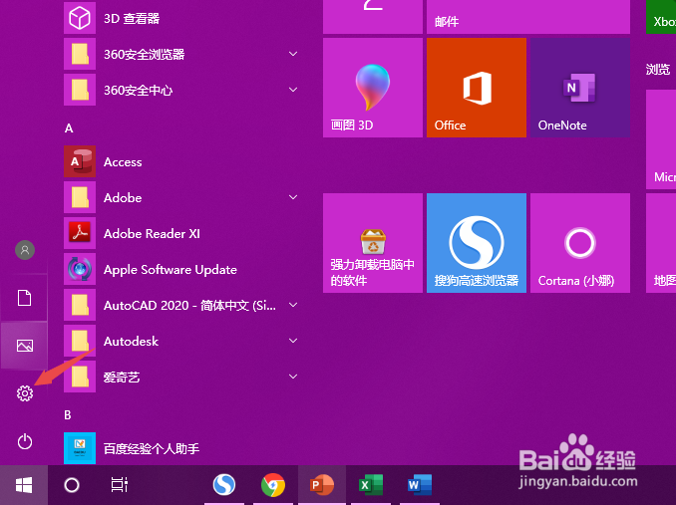Open Task View on the taskbar
This screenshot has width=676, height=505.
point(119,485)
